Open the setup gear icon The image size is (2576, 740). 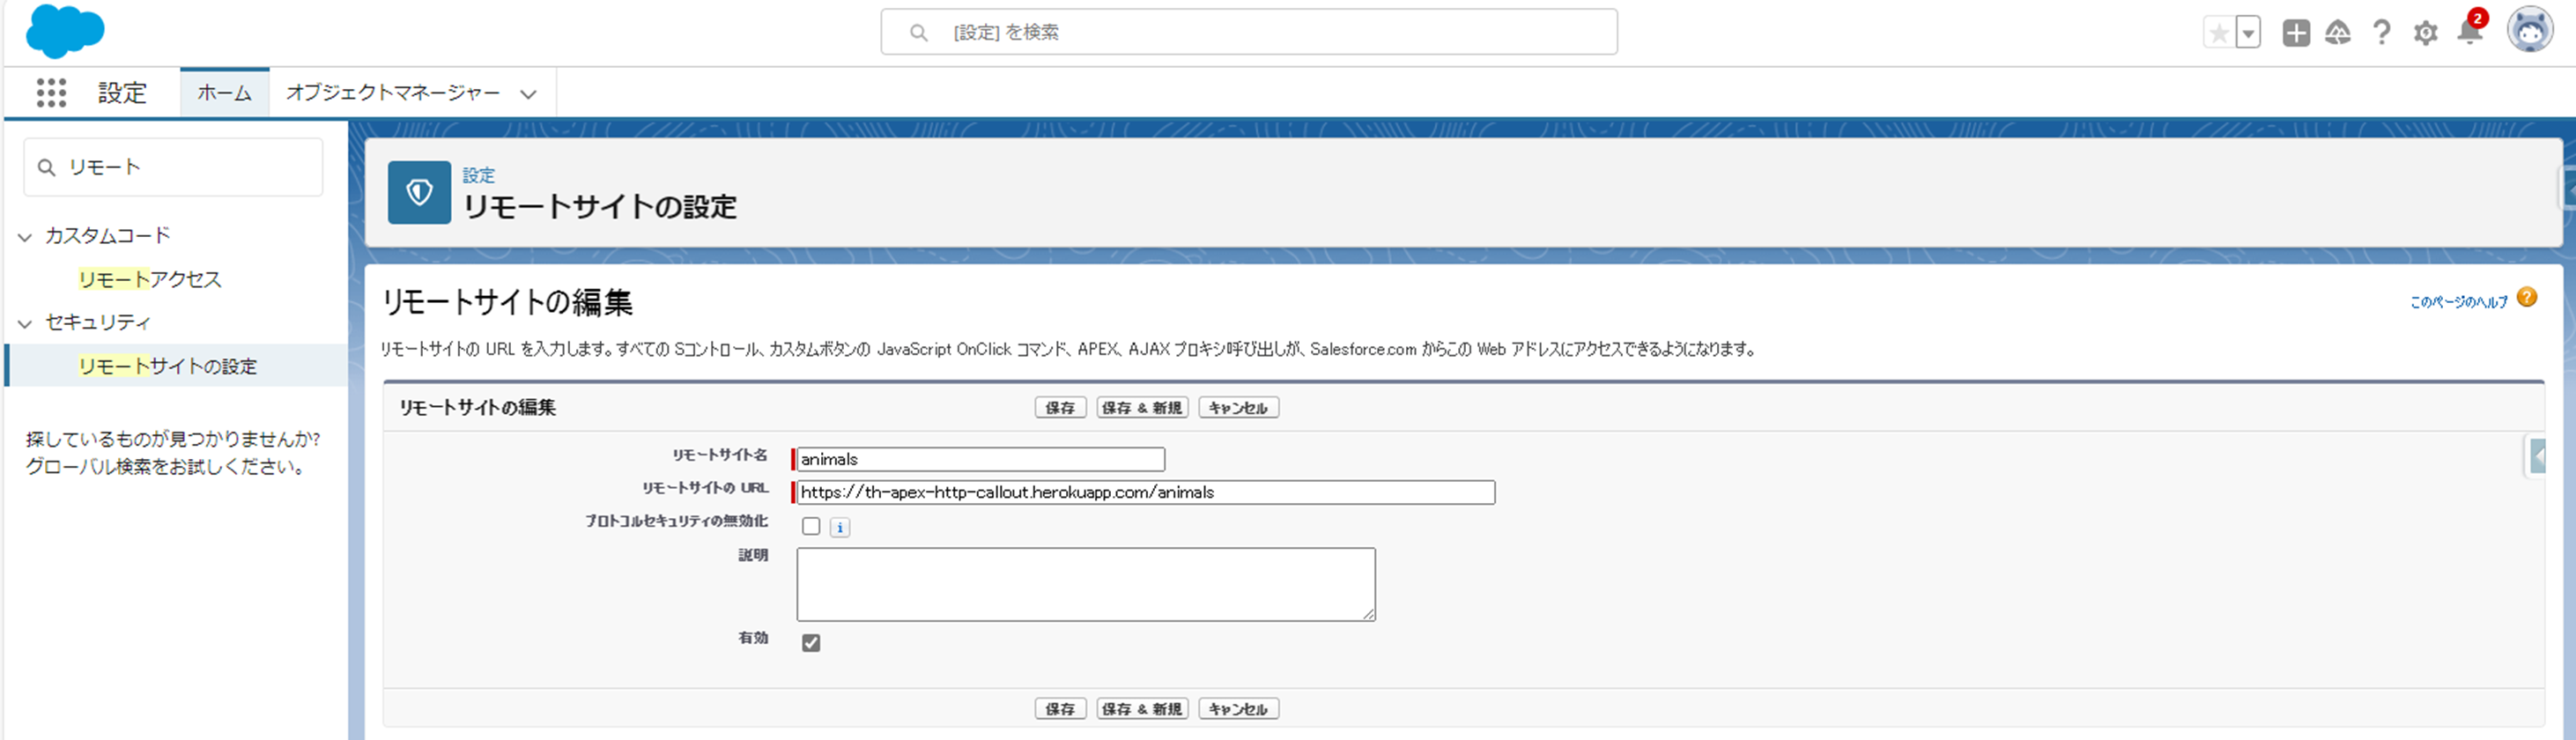tap(2425, 33)
